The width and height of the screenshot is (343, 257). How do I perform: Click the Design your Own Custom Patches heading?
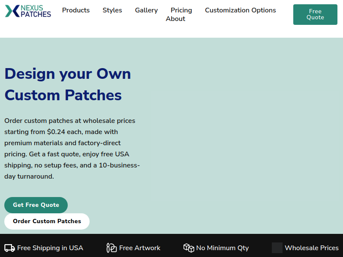click(x=68, y=84)
